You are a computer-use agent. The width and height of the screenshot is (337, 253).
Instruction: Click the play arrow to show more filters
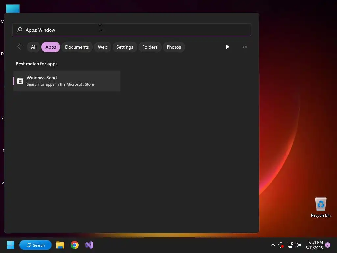point(227,47)
